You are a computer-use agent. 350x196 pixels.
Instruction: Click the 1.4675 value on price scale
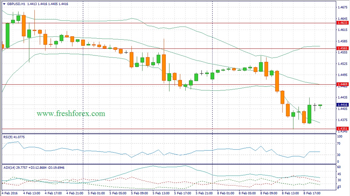[x=342, y=7]
